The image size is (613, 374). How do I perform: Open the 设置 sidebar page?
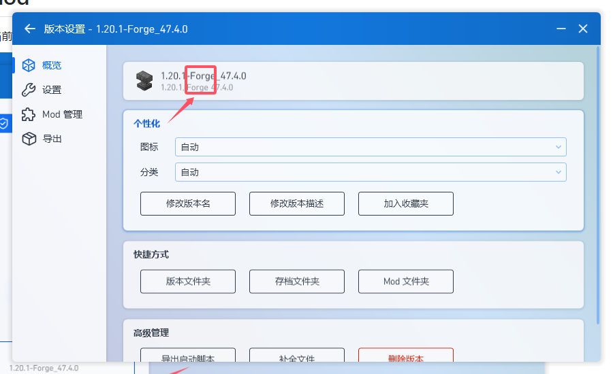click(x=51, y=90)
